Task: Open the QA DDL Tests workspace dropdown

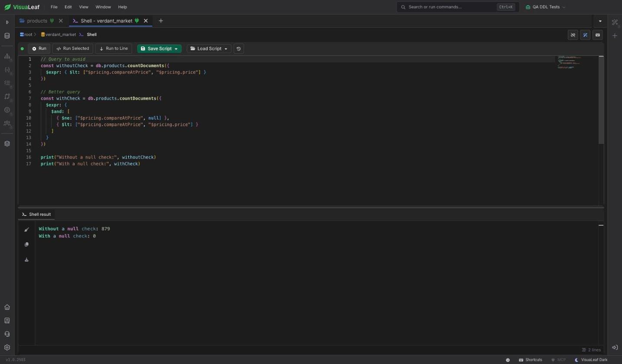Action: click(545, 7)
